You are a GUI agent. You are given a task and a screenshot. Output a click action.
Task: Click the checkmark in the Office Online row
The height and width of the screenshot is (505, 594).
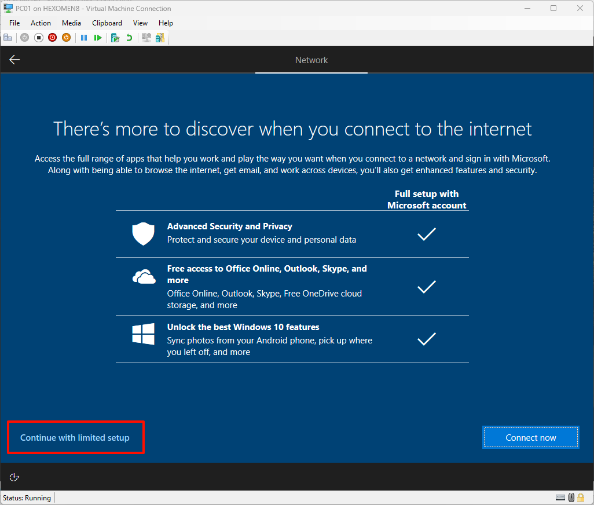tap(427, 287)
